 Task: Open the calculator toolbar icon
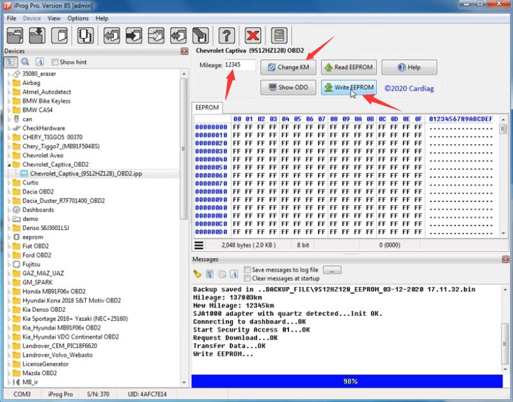(279, 35)
